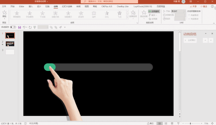Open the Undo history dropdown arrow
The image size is (216, 125).
tap(27, 27)
